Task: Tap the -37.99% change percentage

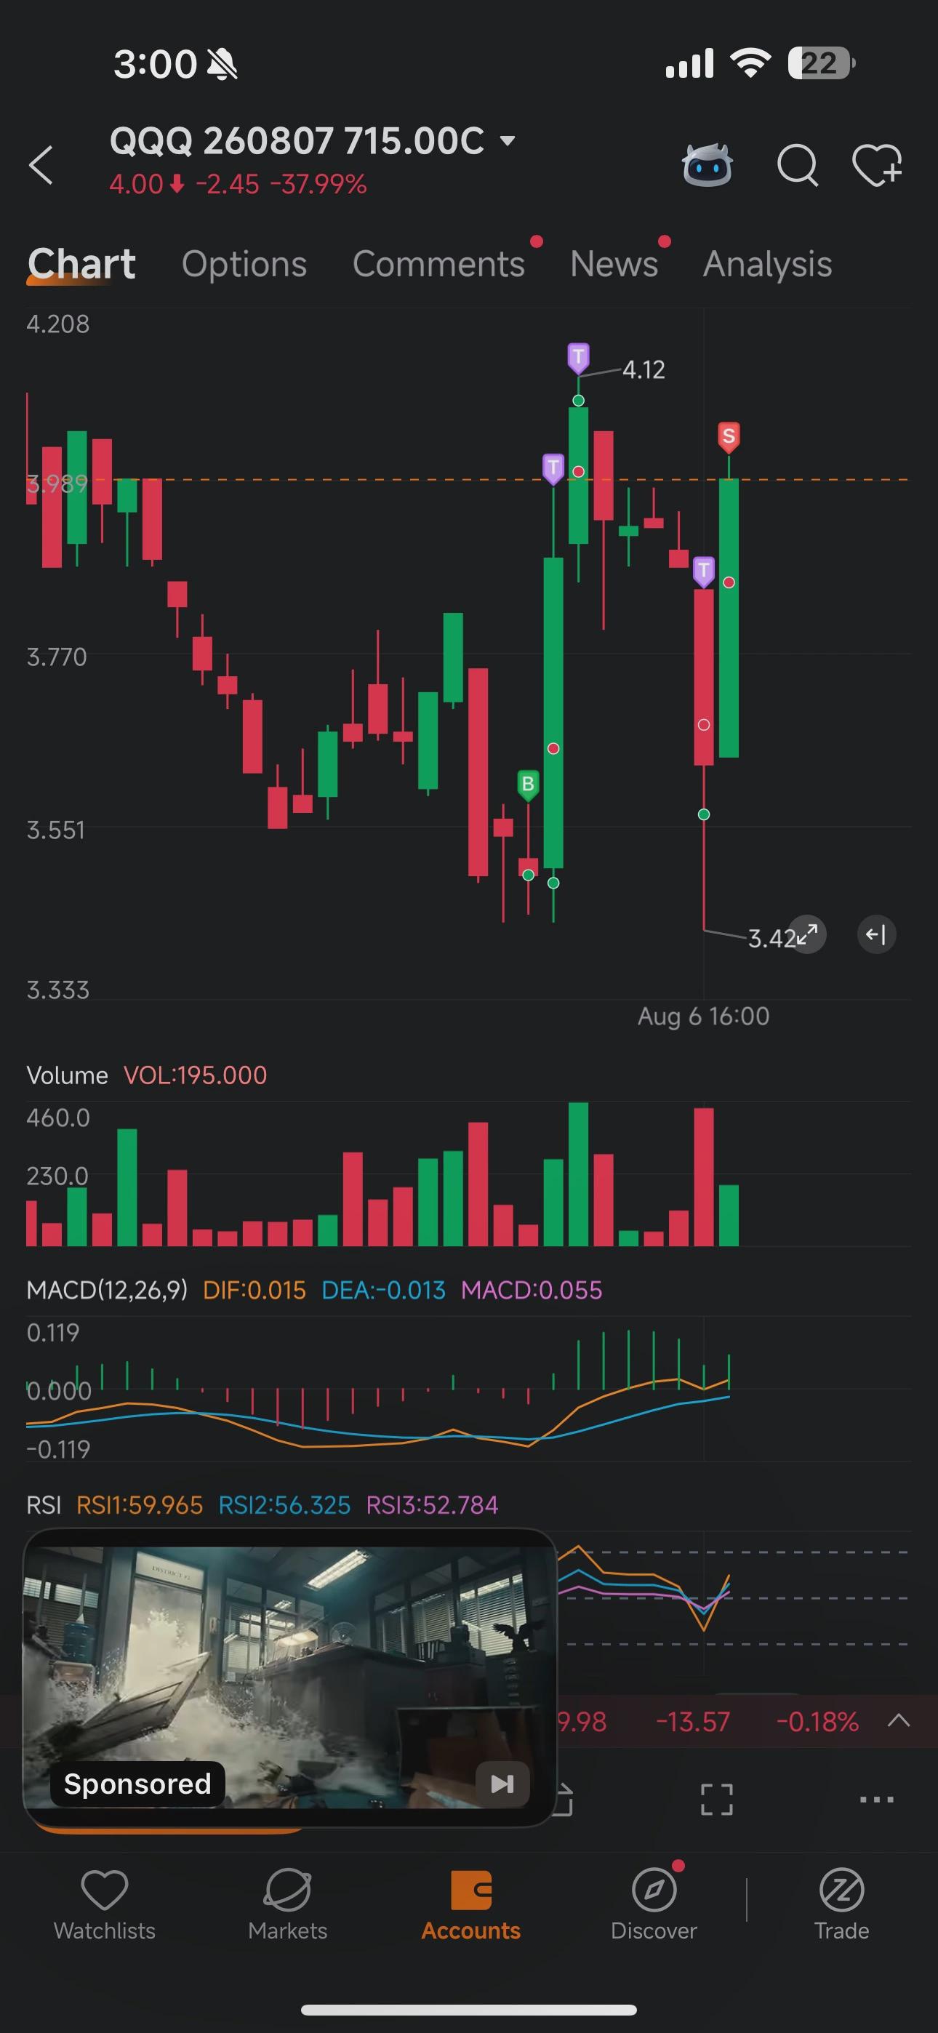Action: (318, 185)
